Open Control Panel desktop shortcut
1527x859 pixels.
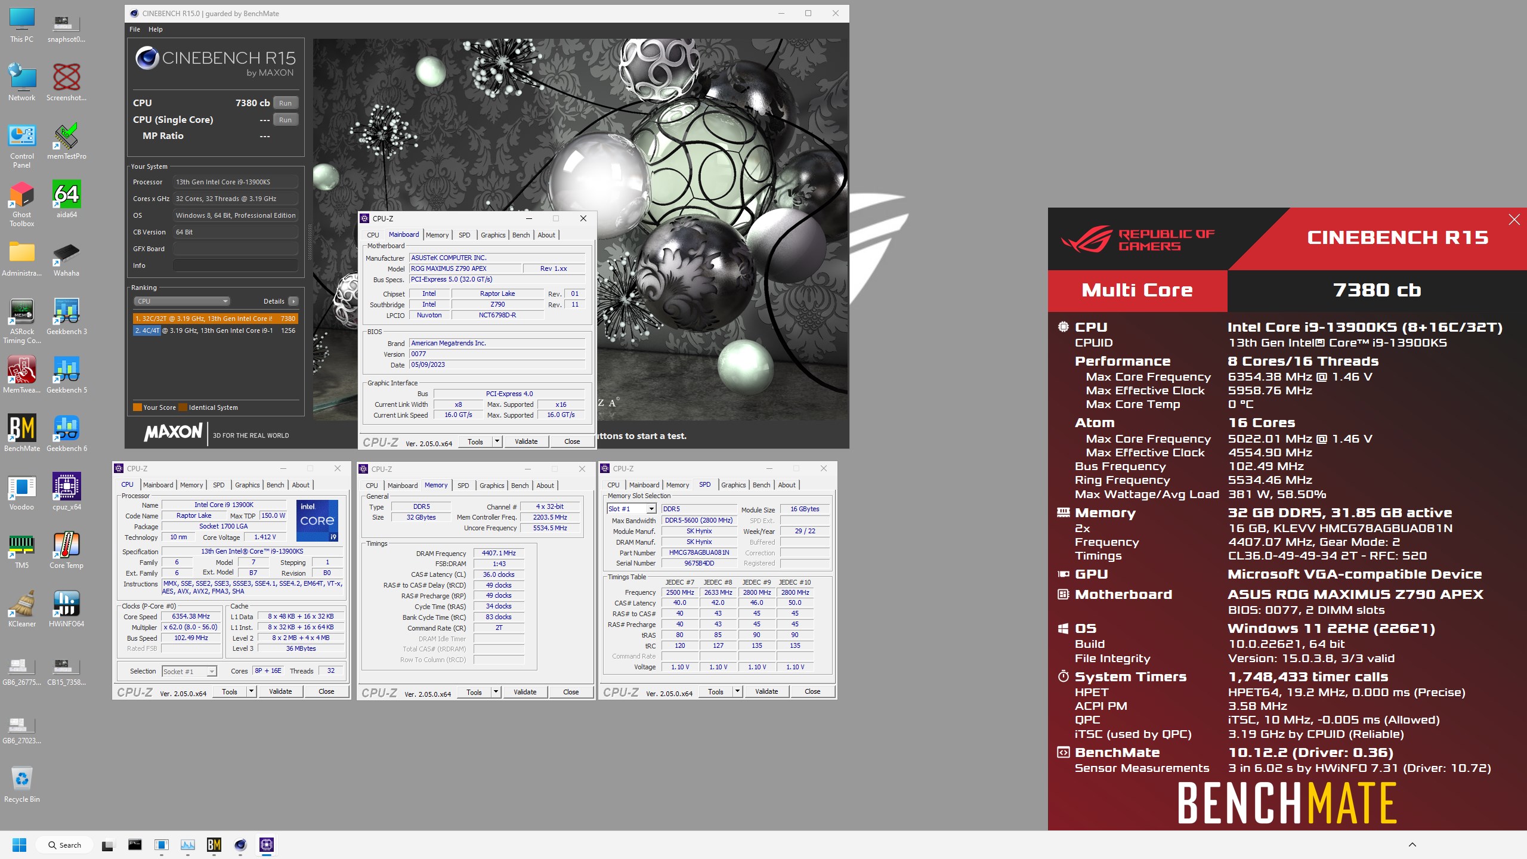(21, 146)
